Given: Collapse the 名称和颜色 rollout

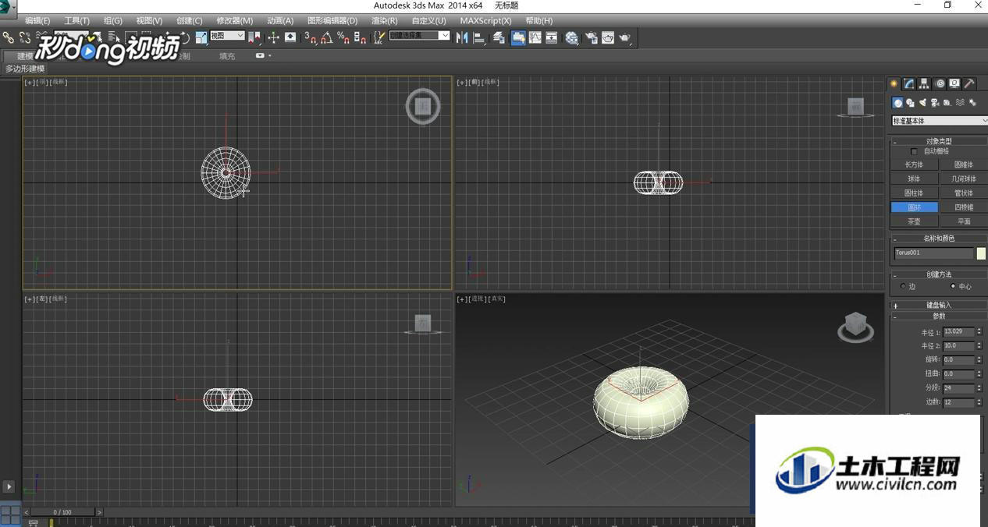Looking at the screenshot, I should [x=938, y=239].
